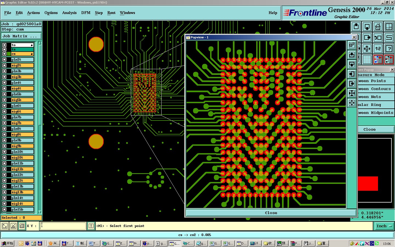Toggle the checkbox for layer pln8t
The height and width of the screenshot is (247, 395).
pyautogui.click(x=4, y=129)
